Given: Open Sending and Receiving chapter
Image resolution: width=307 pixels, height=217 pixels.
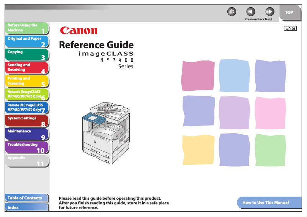Looking at the screenshot, I should 26,68.
